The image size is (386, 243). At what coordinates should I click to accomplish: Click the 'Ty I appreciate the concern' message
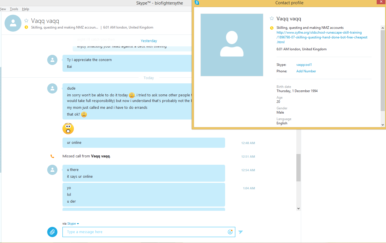[89, 60]
